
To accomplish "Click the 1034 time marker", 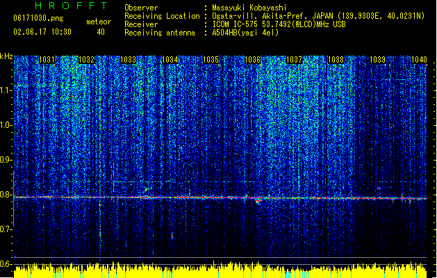I will tap(170, 60).
